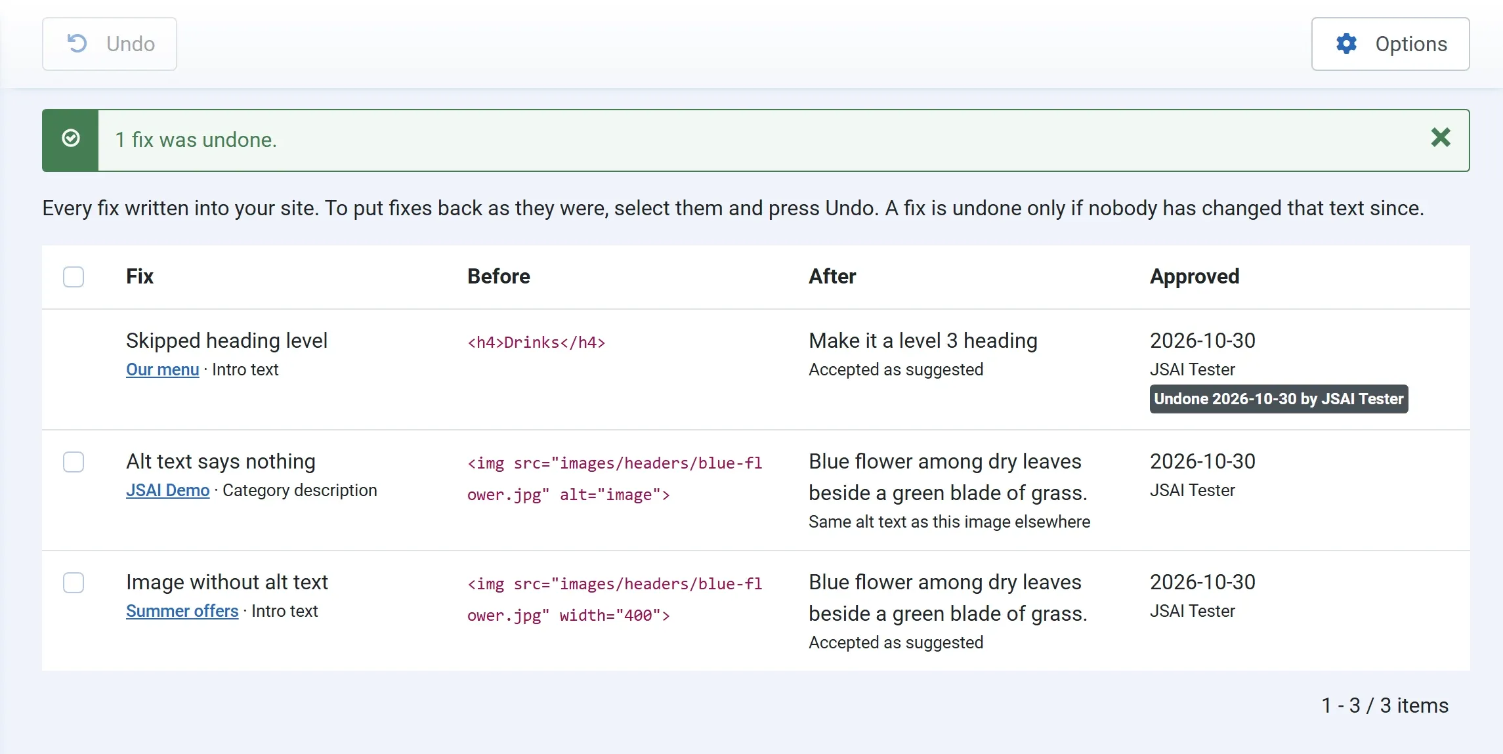Click 'Skipped heading level' fix title

tap(226, 341)
